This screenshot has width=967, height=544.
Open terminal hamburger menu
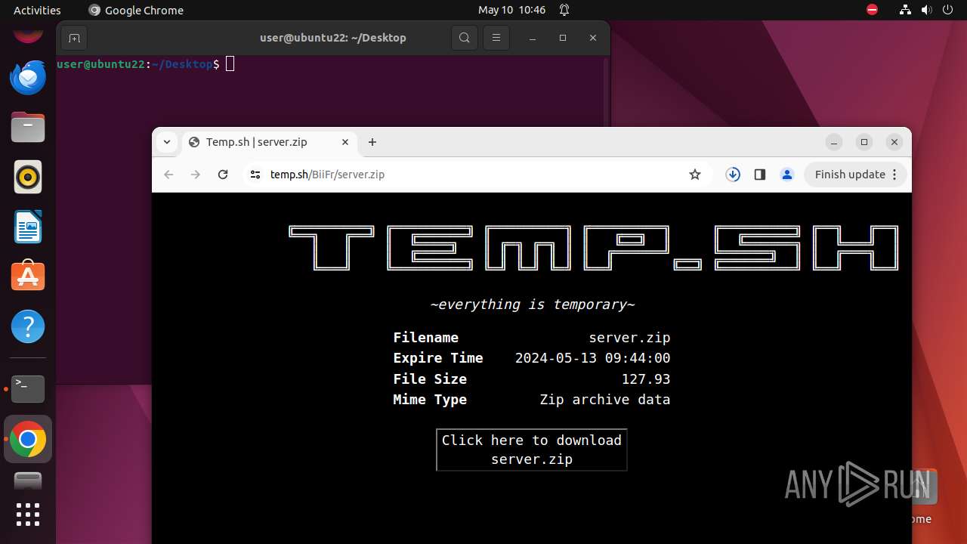[x=496, y=38]
